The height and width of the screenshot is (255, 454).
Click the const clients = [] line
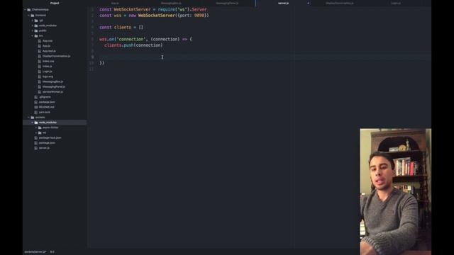tap(121, 27)
